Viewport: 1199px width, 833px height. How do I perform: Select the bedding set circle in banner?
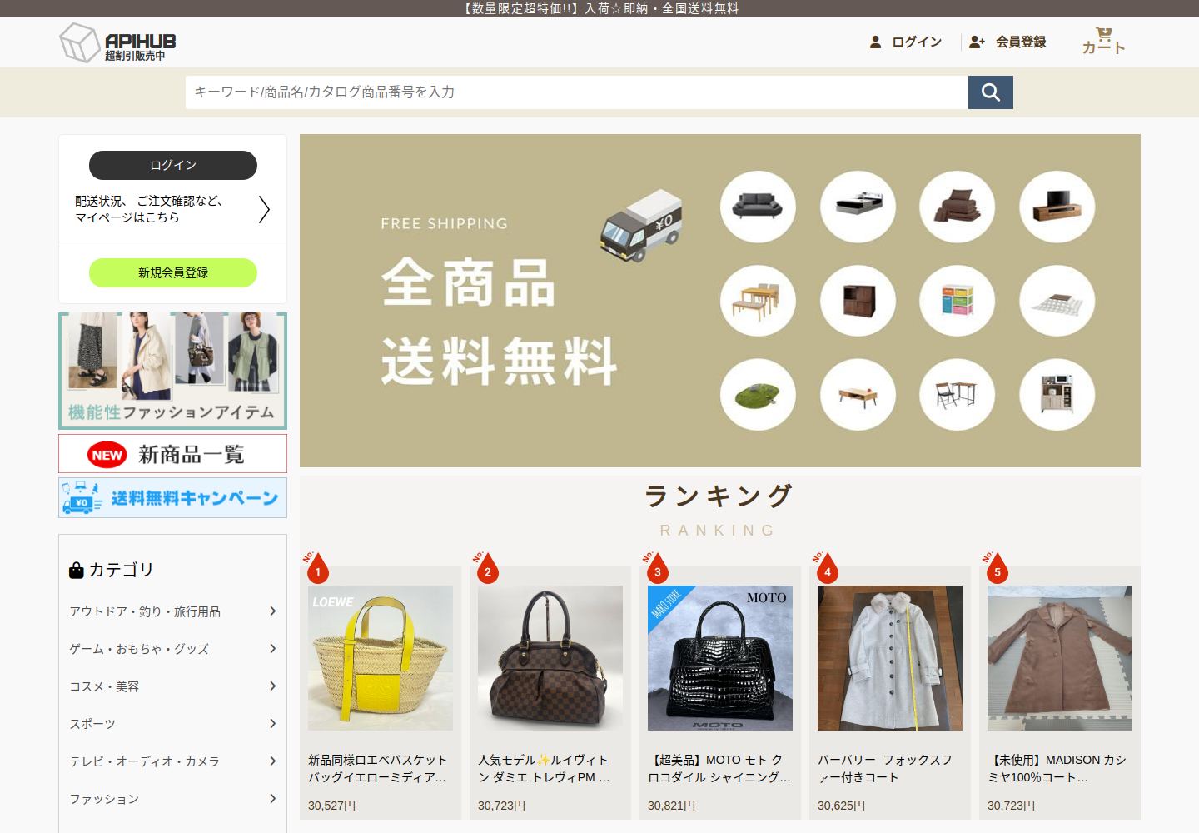[x=958, y=206]
